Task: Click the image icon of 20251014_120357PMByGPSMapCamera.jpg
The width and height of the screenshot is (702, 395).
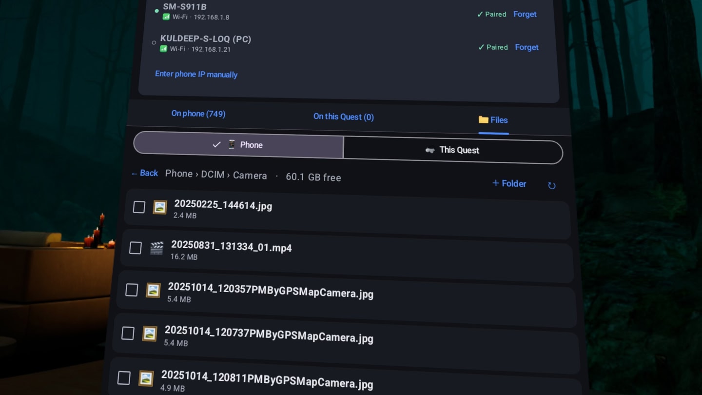Action: pyautogui.click(x=153, y=291)
